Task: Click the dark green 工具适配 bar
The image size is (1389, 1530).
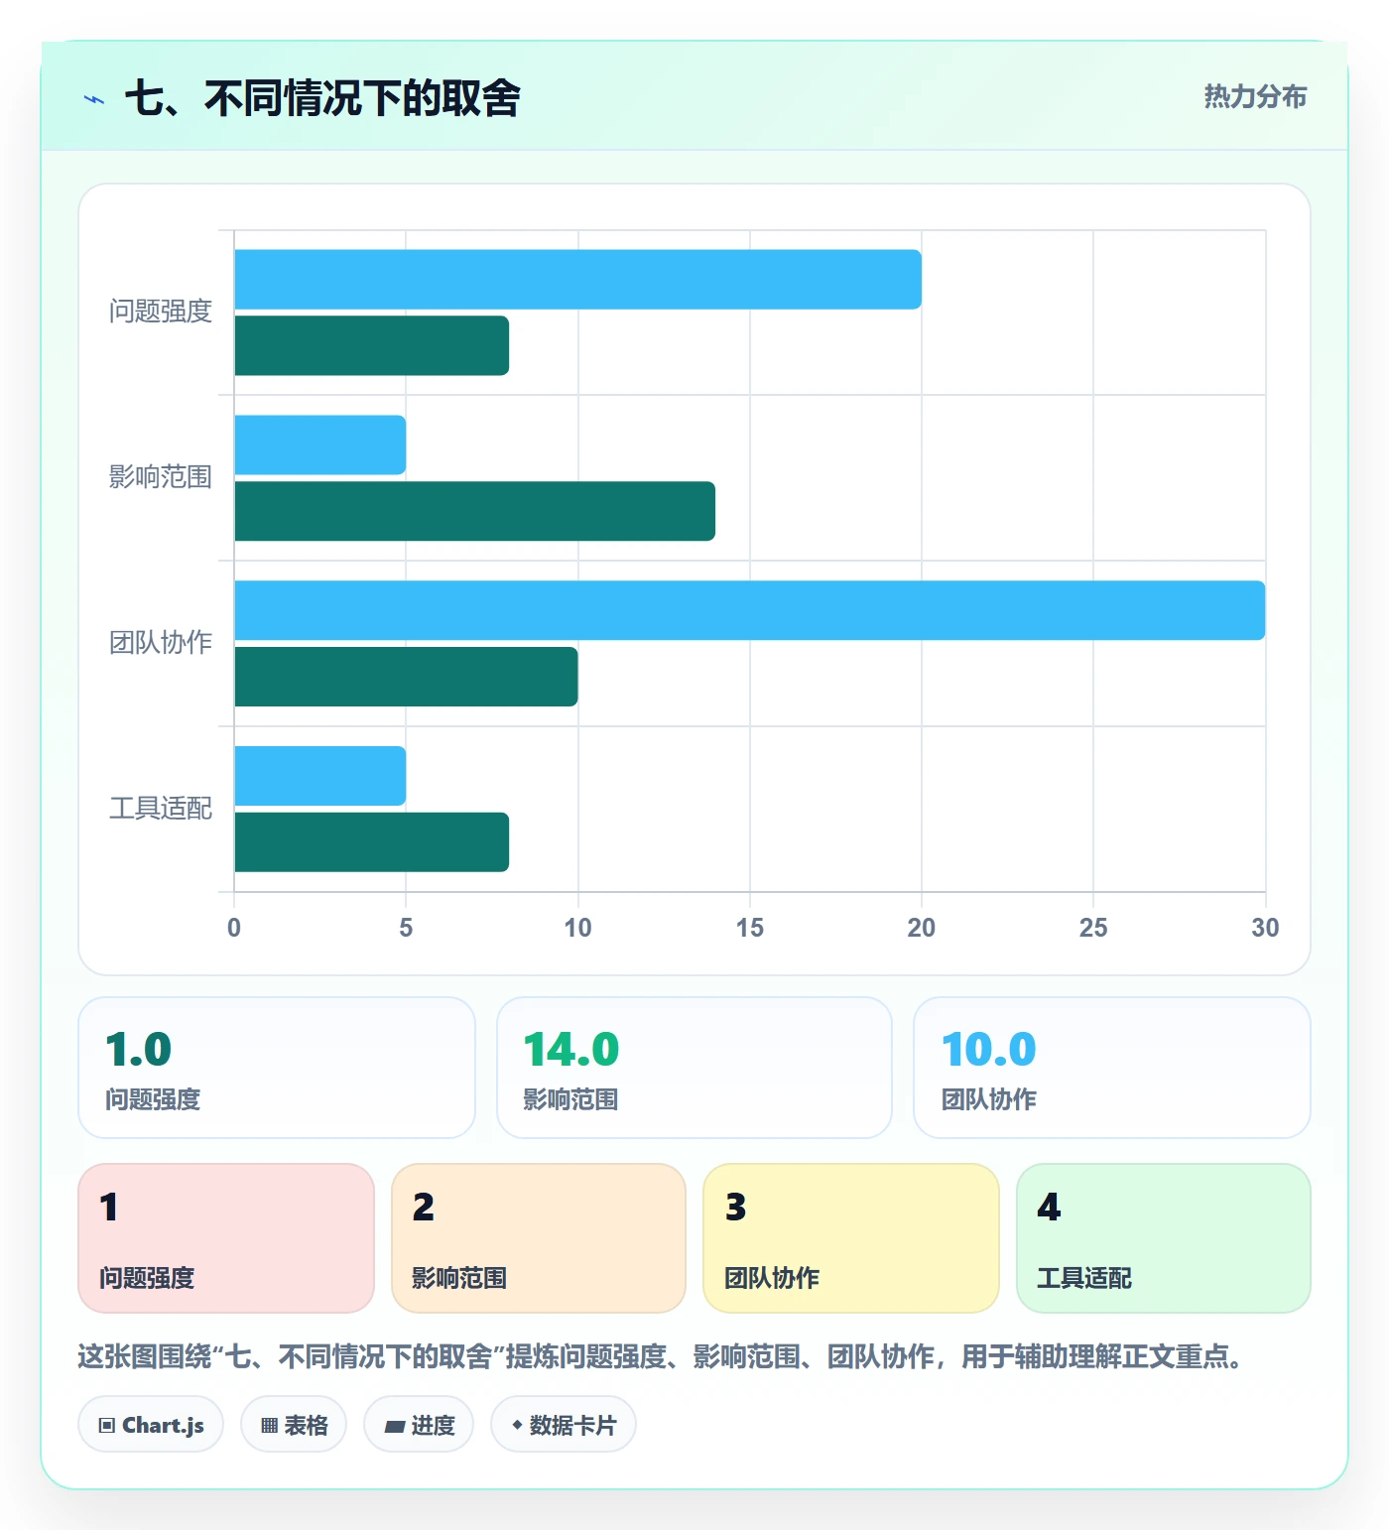Action: tap(372, 843)
